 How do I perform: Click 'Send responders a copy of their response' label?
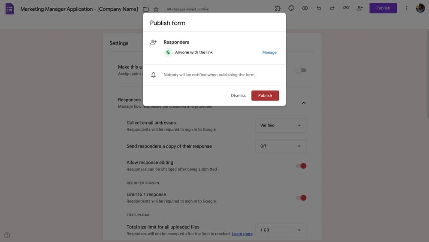pos(169,146)
